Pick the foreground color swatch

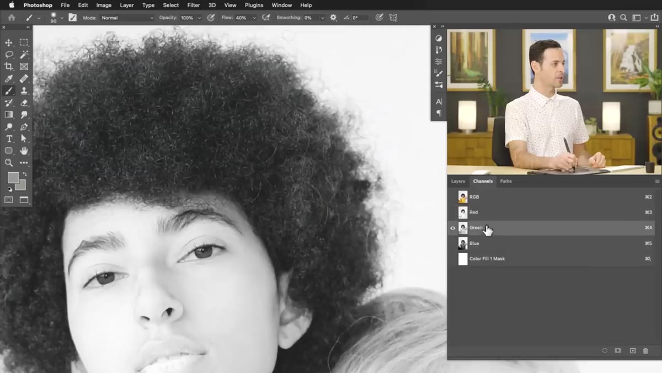(13, 177)
